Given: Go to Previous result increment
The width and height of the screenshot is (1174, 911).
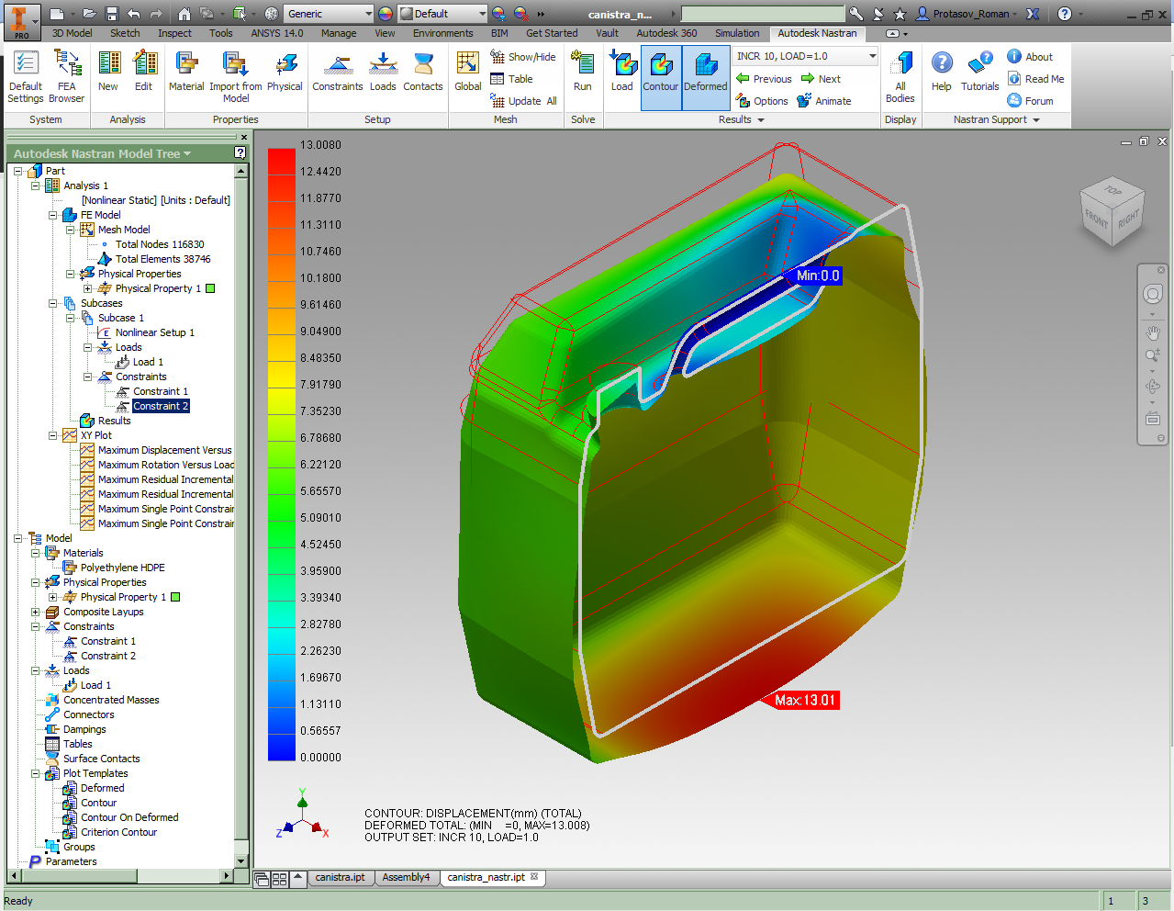Looking at the screenshot, I should pyautogui.click(x=764, y=79).
